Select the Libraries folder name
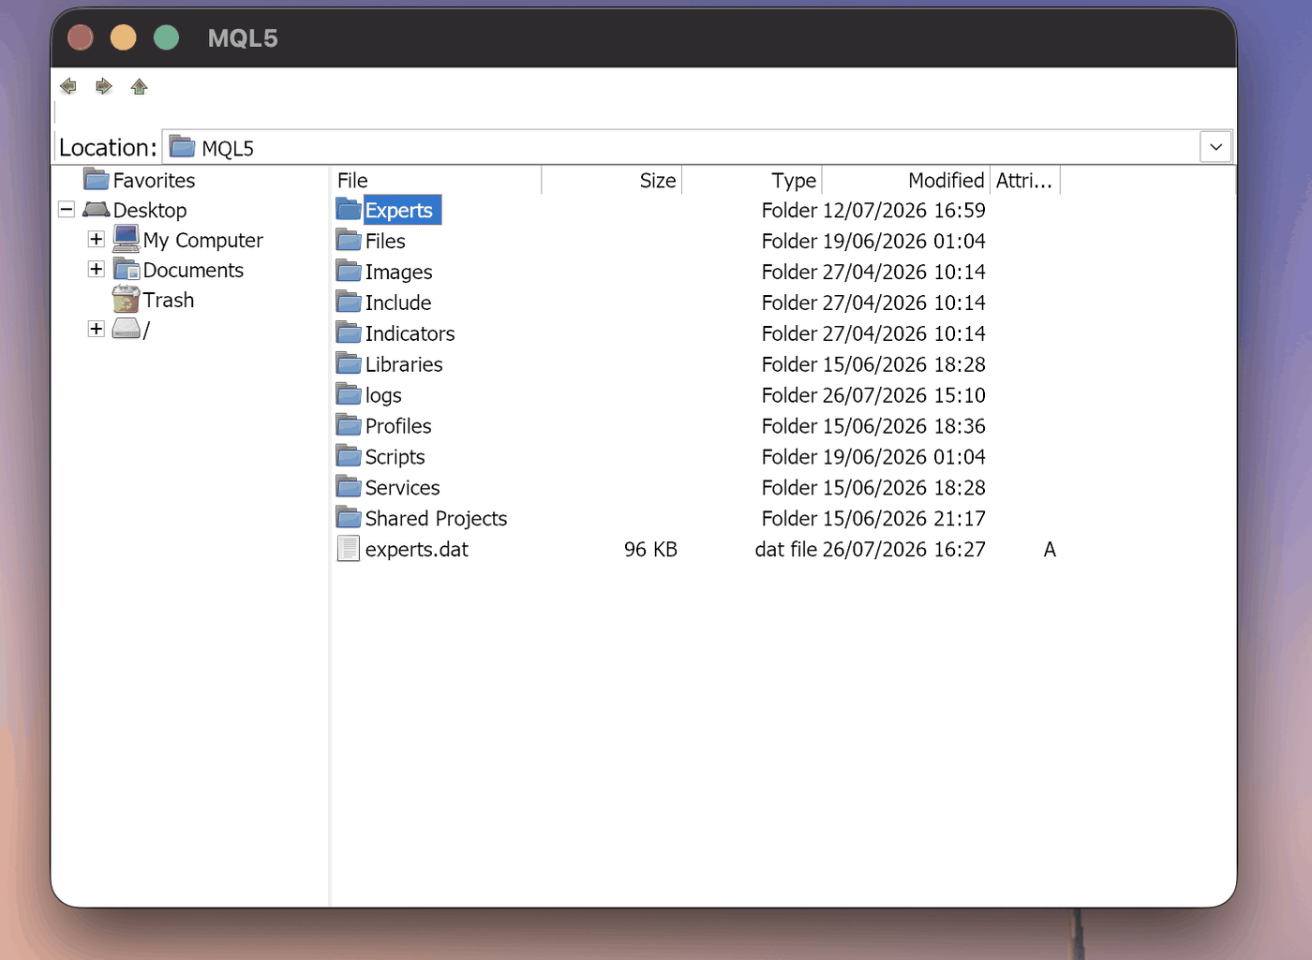Viewport: 1312px width, 960px height. [x=404, y=364]
